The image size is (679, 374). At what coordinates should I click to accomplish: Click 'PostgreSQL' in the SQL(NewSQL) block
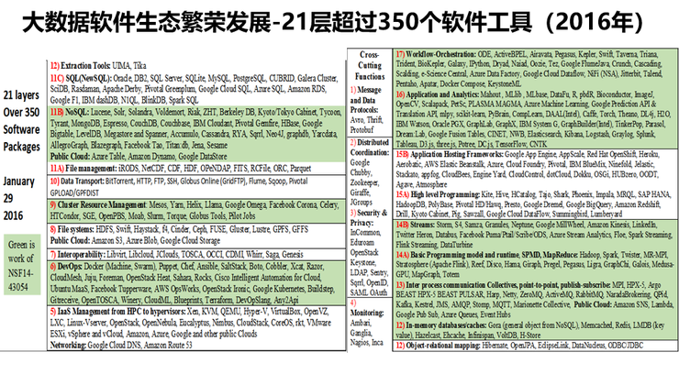pos(249,78)
